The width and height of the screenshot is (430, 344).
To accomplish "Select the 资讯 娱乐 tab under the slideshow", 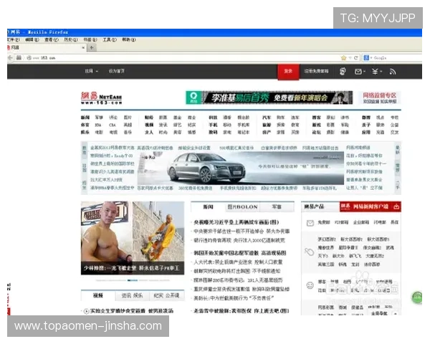I will (132, 295).
